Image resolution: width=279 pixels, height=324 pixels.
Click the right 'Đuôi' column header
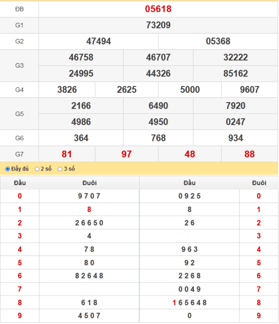tap(259, 182)
